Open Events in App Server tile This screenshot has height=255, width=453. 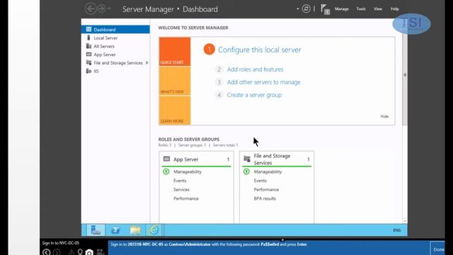click(180, 181)
